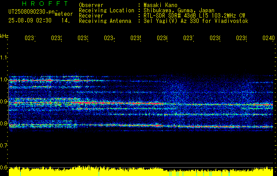Click the "Receiving Location" label
Image resolution: width=277 pixels, height=176 pixels.
point(107,11)
